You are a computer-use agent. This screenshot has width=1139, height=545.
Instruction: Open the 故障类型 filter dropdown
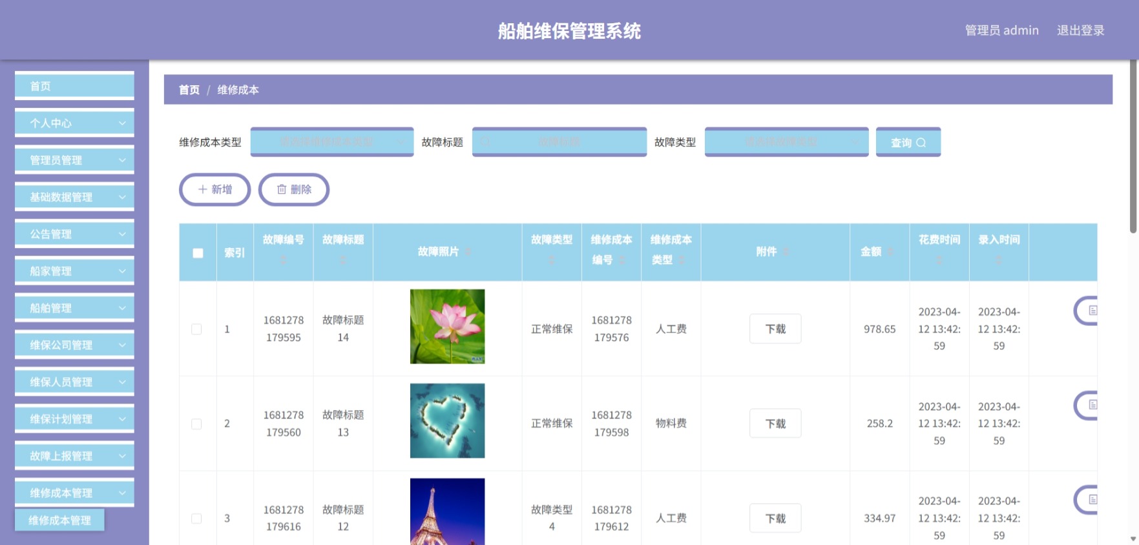click(x=786, y=141)
